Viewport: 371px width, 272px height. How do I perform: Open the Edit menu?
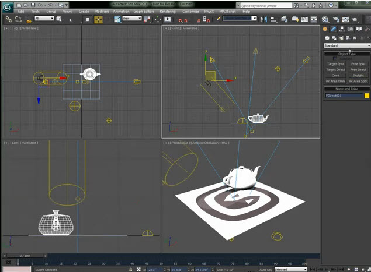[21, 11]
